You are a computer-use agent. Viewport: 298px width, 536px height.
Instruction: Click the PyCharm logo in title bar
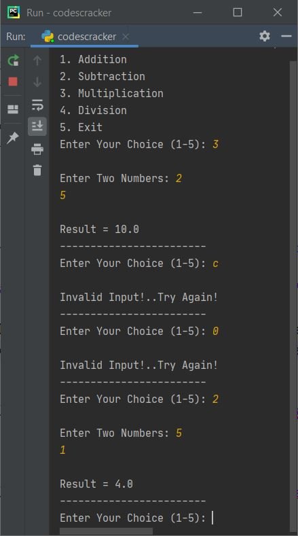[x=14, y=12]
